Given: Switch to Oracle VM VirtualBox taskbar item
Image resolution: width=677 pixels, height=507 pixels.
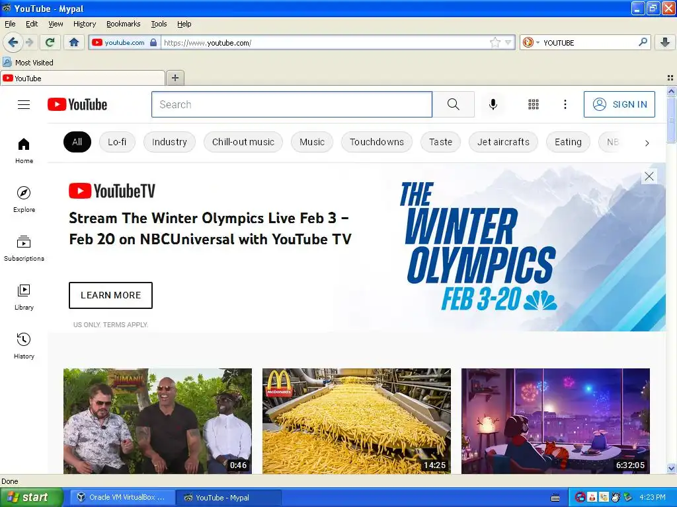Looking at the screenshot, I should click(x=121, y=498).
